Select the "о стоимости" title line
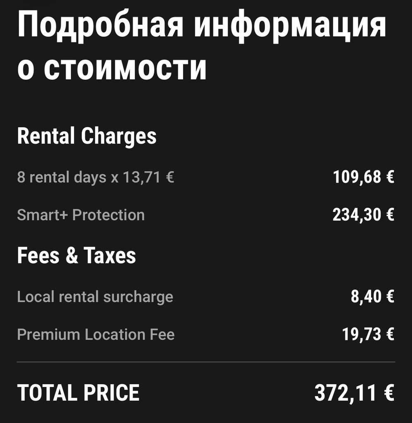This screenshot has height=423, width=412. 112,68
